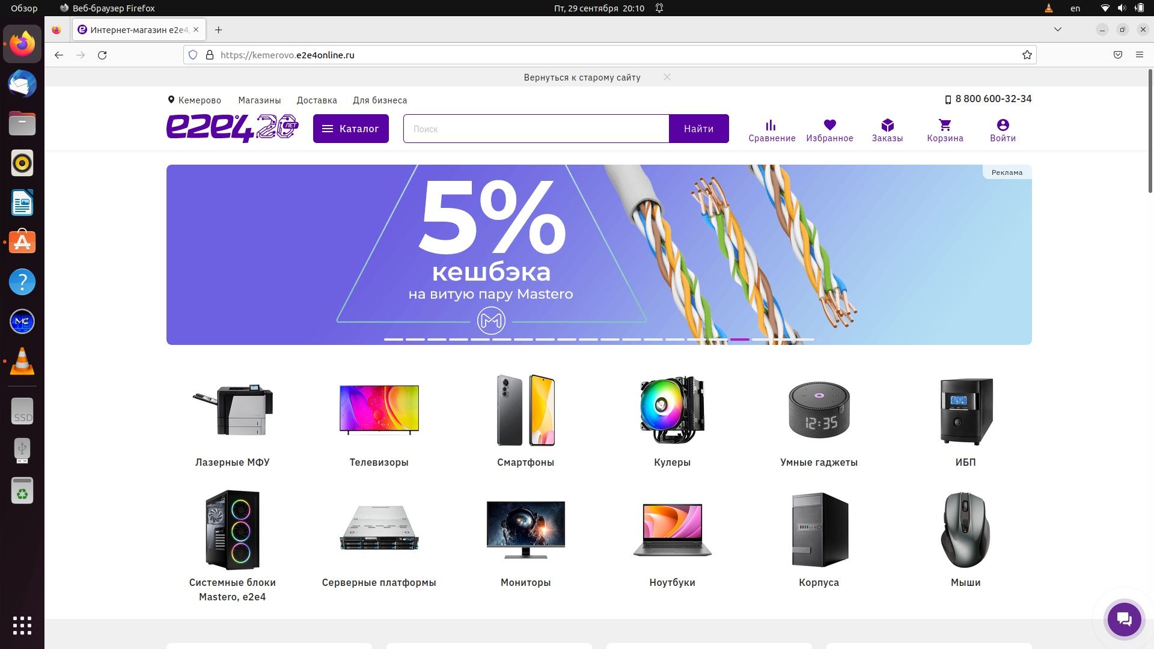Open Trash from the dock
The height and width of the screenshot is (649, 1154).
(22, 490)
